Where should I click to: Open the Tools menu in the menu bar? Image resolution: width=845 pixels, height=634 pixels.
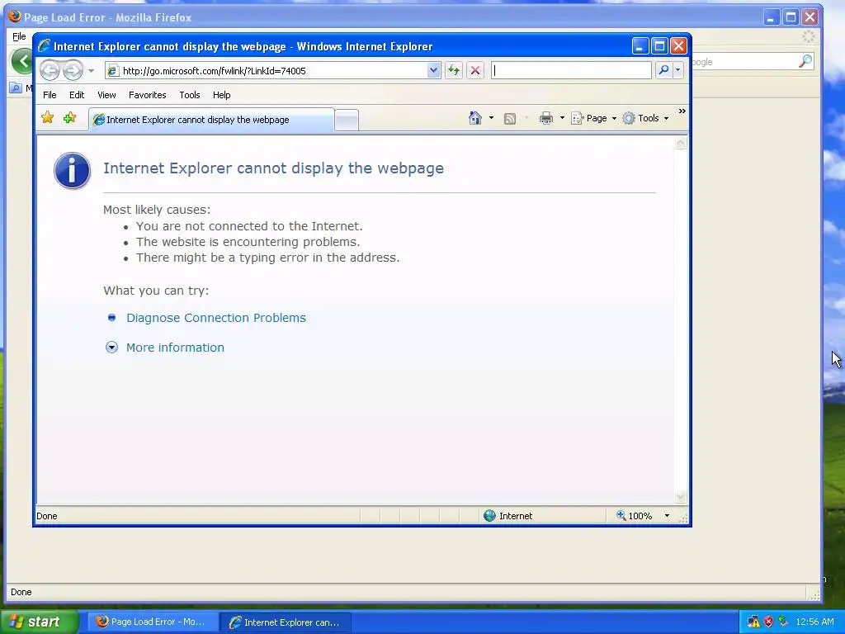tap(190, 95)
